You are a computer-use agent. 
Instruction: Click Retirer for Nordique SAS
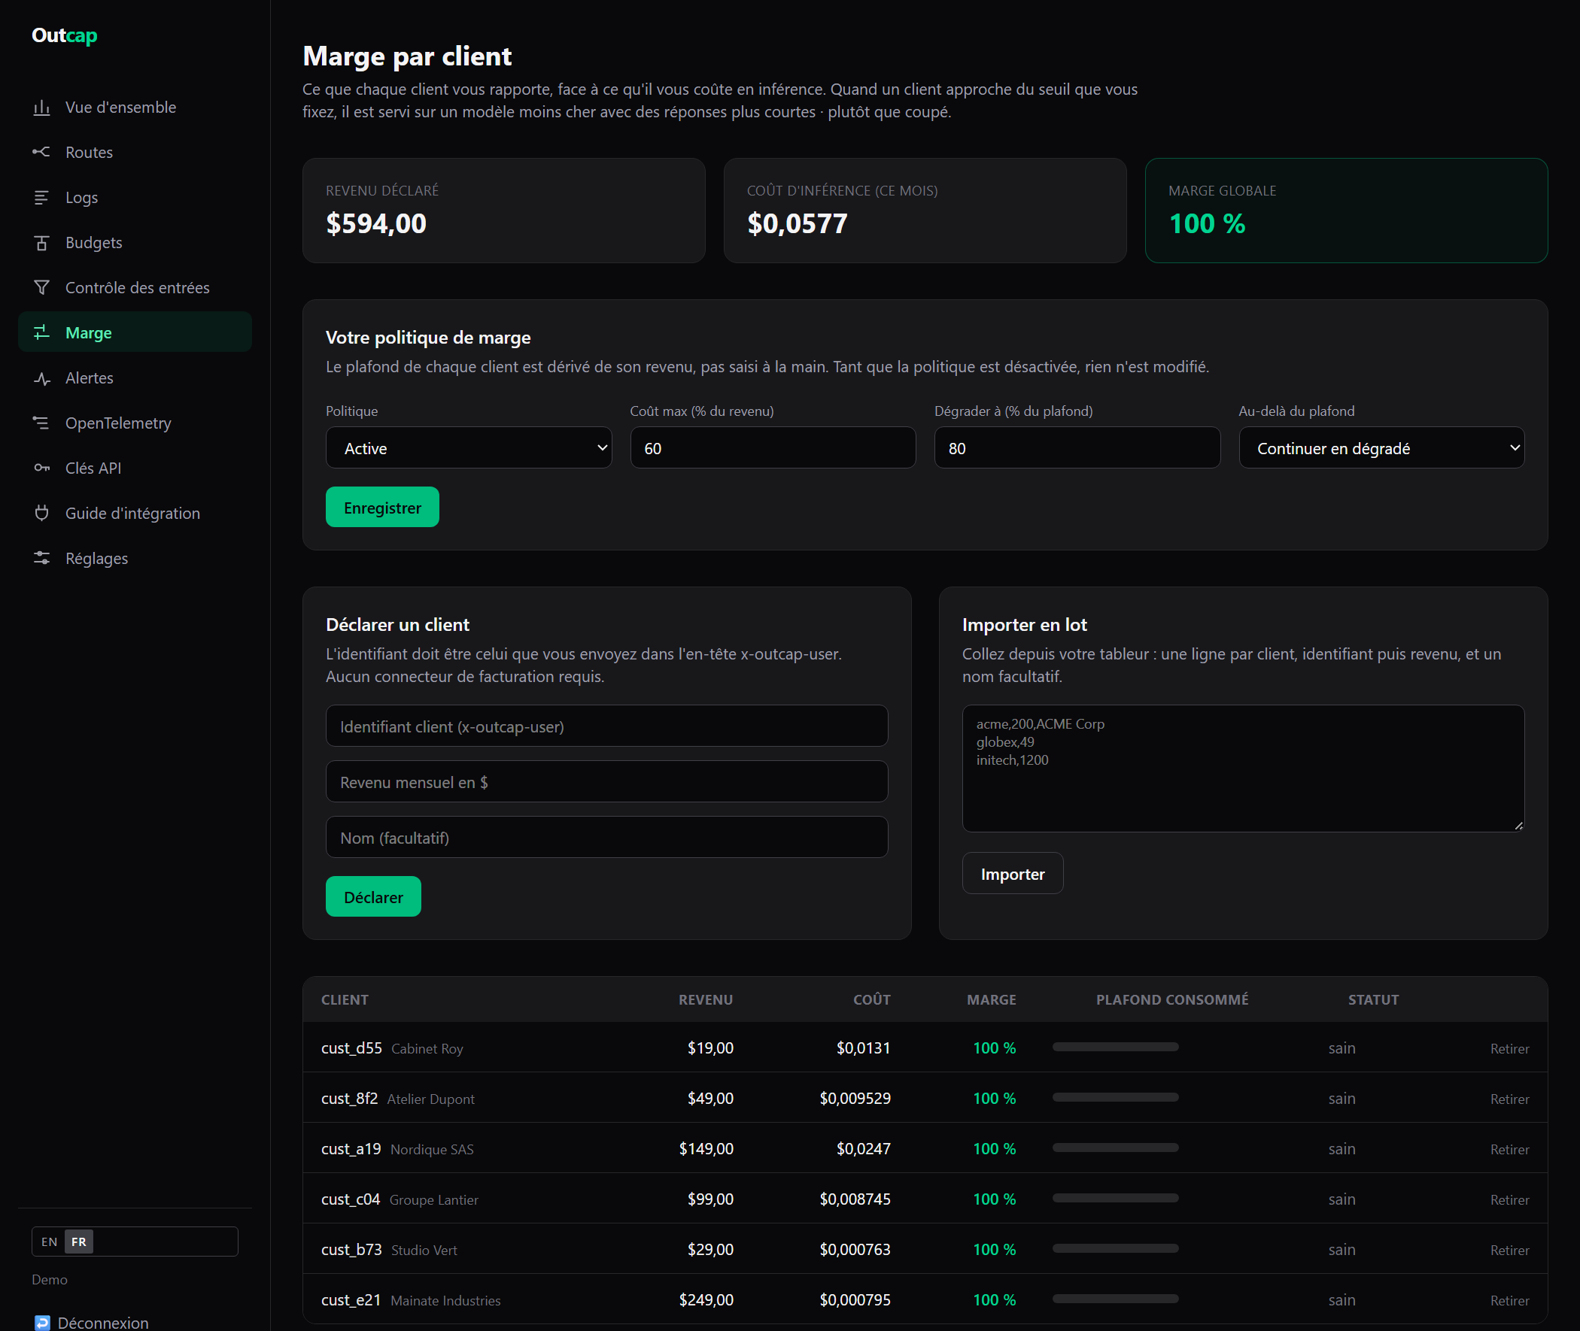(1509, 1149)
